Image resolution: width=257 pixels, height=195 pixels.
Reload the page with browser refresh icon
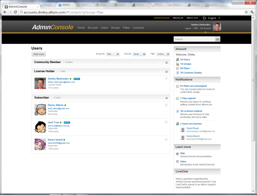pyautogui.click(x=16, y=12)
